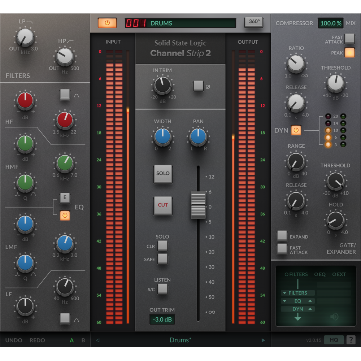Toggle EXPAND mode in gate/expander section
Screen dimensions: 361x361
click(x=282, y=235)
